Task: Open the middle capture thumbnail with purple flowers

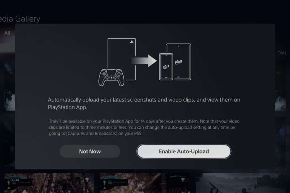Action: pos(145,183)
